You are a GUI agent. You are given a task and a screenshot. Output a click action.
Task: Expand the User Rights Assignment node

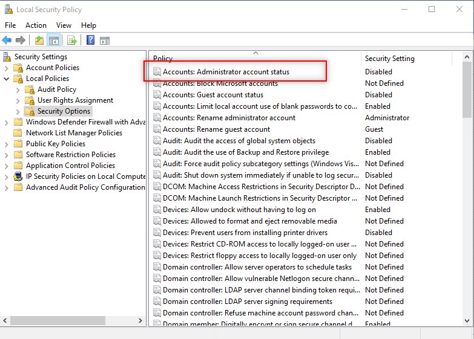(x=18, y=101)
